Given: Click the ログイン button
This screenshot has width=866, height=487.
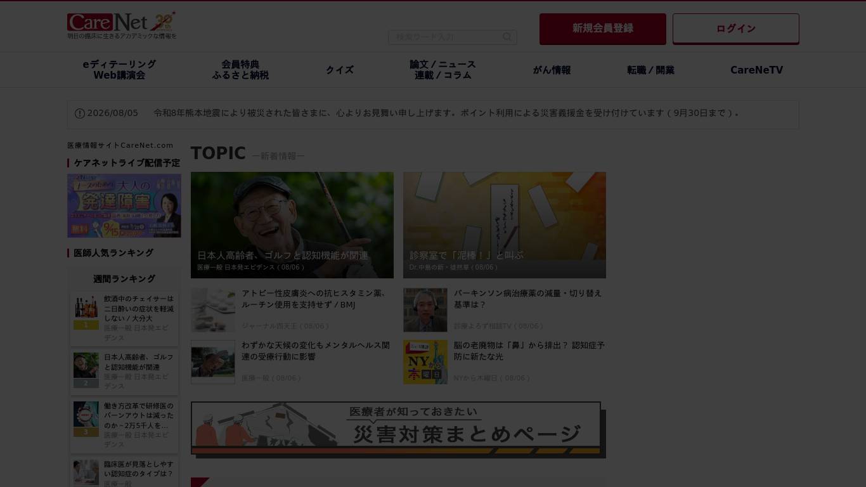Looking at the screenshot, I should (x=736, y=29).
